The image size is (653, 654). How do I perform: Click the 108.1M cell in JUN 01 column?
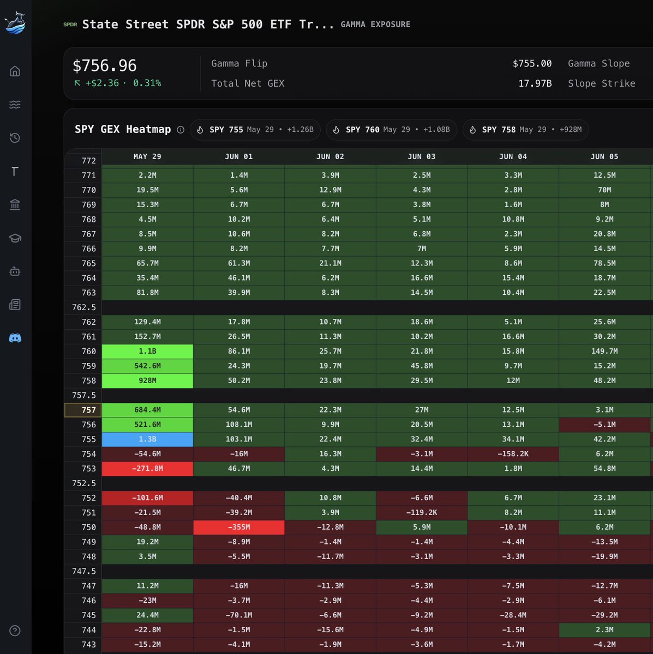(239, 425)
